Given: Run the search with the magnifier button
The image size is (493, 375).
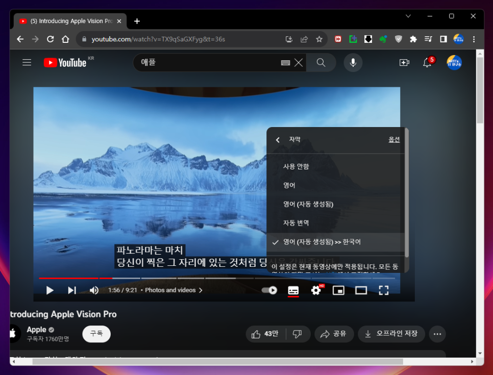Looking at the screenshot, I should pyautogui.click(x=321, y=63).
